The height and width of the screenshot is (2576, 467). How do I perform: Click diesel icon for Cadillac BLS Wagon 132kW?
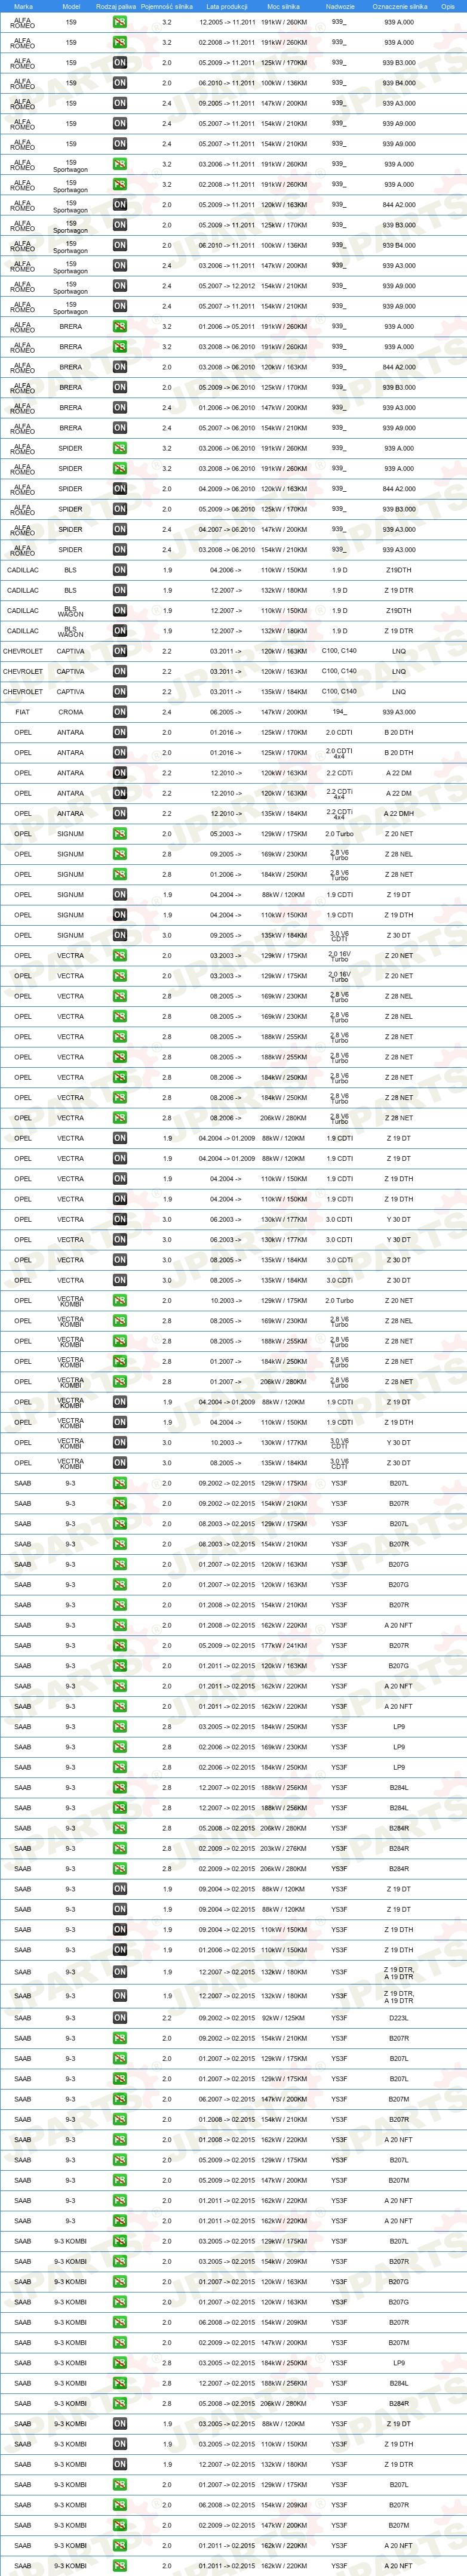pyautogui.click(x=120, y=631)
